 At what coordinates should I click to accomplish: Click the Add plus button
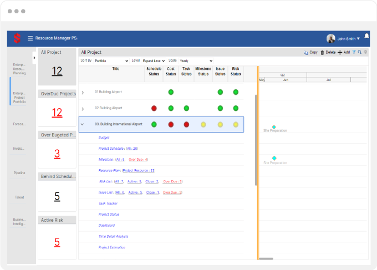pyautogui.click(x=344, y=53)
